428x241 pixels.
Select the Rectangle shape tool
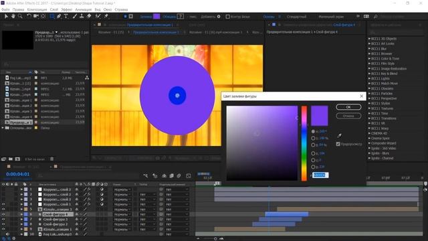click(x=52, y=16)
